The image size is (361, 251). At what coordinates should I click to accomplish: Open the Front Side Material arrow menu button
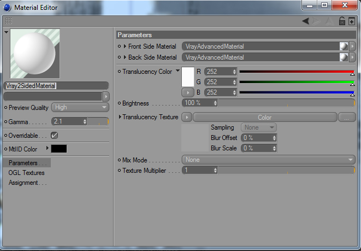[x=352, y=46]
